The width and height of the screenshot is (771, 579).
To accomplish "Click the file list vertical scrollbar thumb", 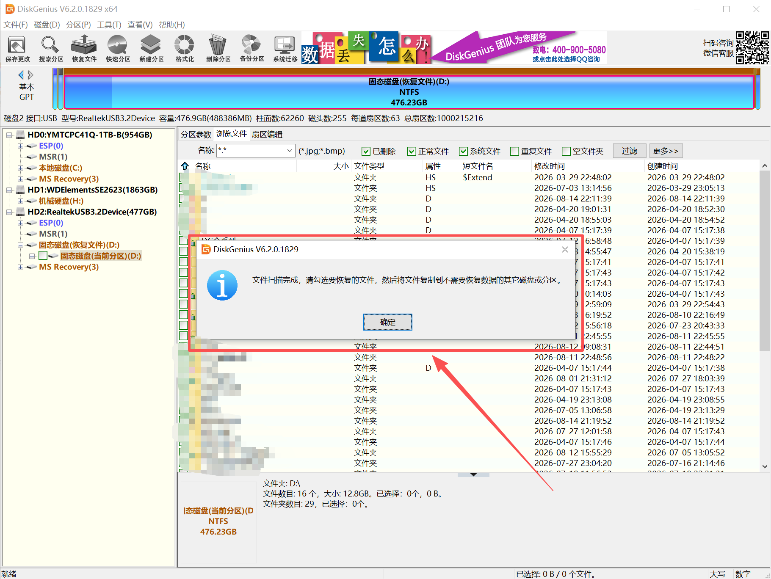I will (x=764, y=261).
